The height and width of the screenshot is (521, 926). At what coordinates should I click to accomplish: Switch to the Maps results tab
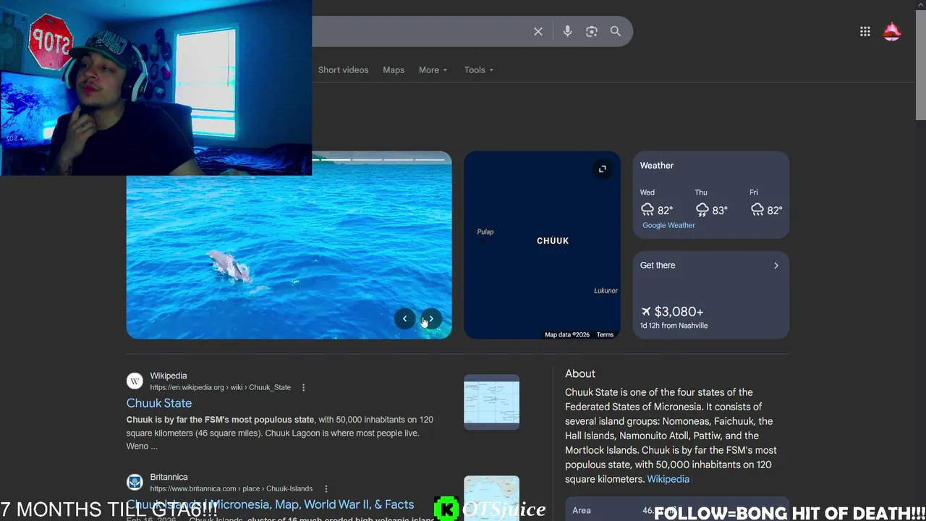(x=394, y=70)
